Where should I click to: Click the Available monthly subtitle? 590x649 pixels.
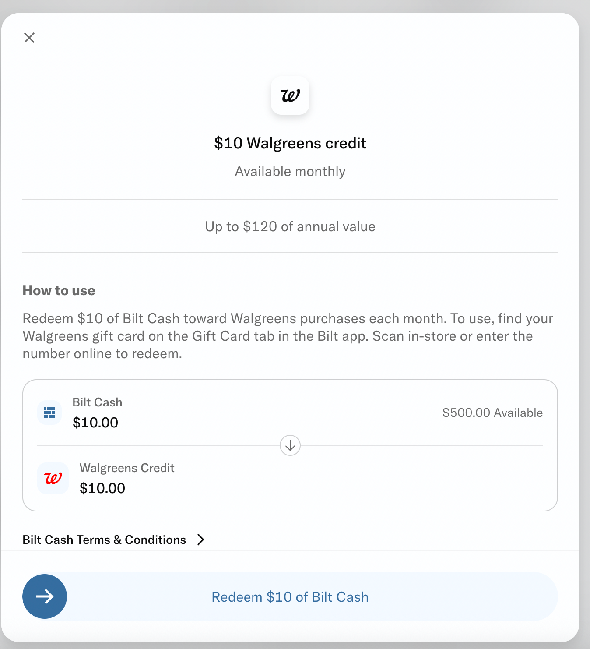[x=290, y=171]
